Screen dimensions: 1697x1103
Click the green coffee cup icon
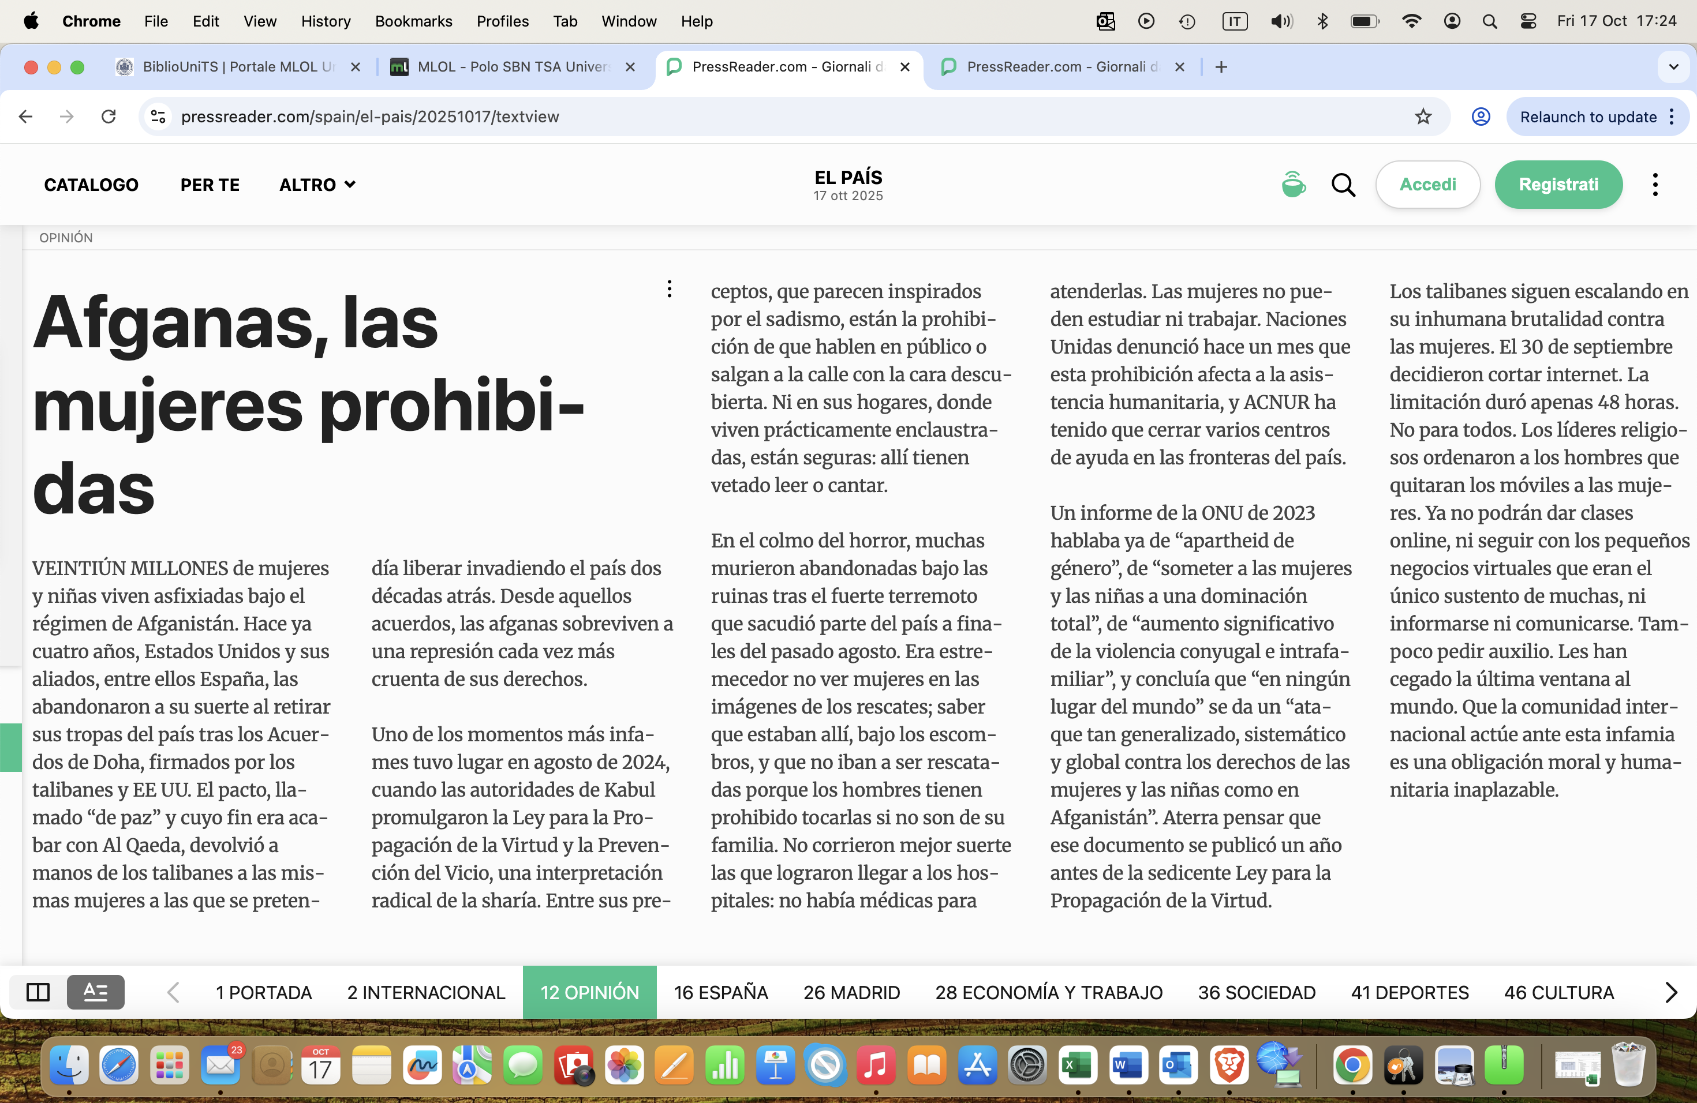(1294, 185)
